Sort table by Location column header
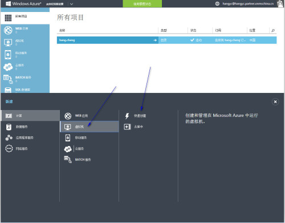The height and width of the screenshot is (223, 285). tap(253, 30)
